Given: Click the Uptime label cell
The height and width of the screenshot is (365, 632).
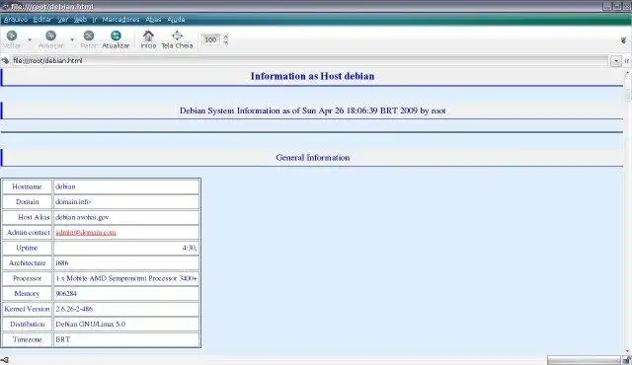Looking at the screenshot, I should click(x=27, y=248).
